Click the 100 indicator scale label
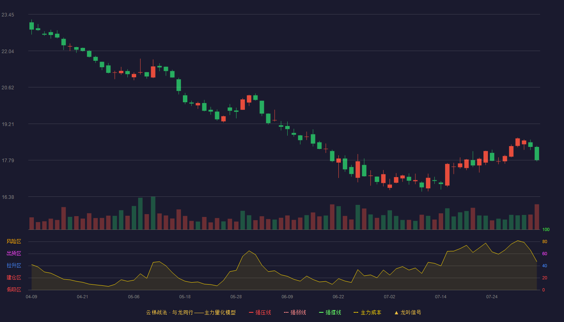Screen dimensions: 564x322 (546, 229)
